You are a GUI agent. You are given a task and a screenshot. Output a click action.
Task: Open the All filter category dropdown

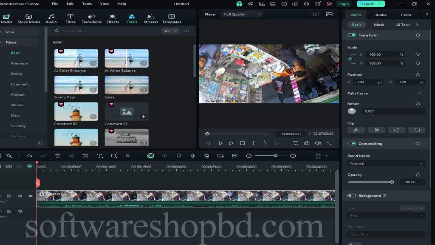(x=170, y=31)
